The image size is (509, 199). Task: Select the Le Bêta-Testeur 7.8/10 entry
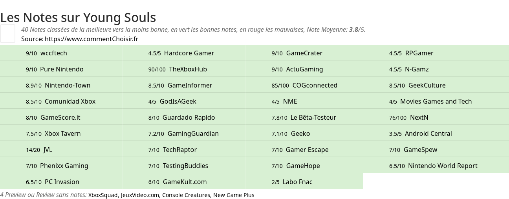coord(313,117)
